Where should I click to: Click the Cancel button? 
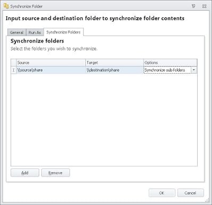190,193
